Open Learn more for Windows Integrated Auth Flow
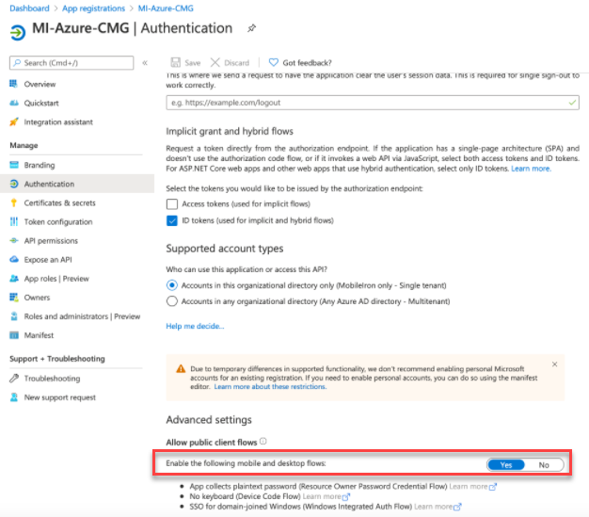 [x=438, y=507]
